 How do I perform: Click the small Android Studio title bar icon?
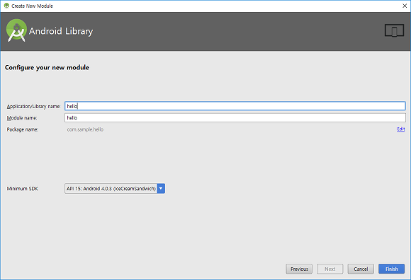click(x=6, y=6)
